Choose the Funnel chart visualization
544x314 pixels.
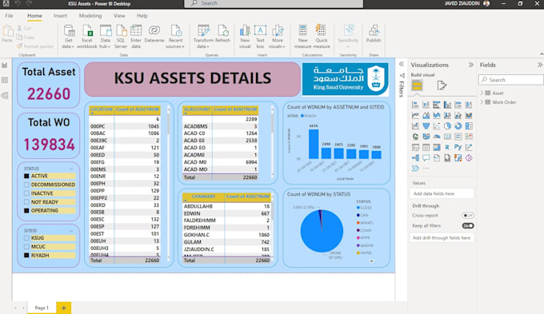click(426, 125)
